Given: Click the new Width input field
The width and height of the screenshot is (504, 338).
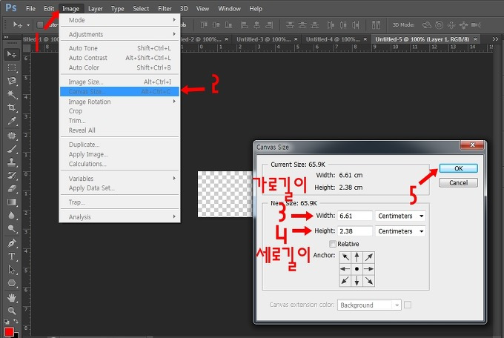Looking at the screenshot, I should click(x=355, y=216).
